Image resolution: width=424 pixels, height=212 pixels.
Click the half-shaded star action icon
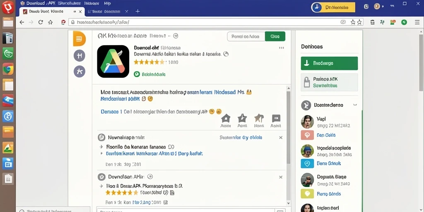point(259,118)
